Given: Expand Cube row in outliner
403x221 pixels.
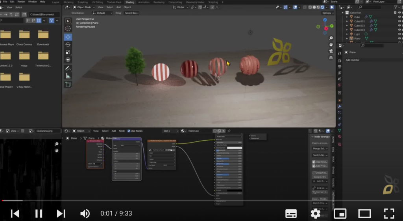Looking at the screenshot, I should click(x=347, y=17).
